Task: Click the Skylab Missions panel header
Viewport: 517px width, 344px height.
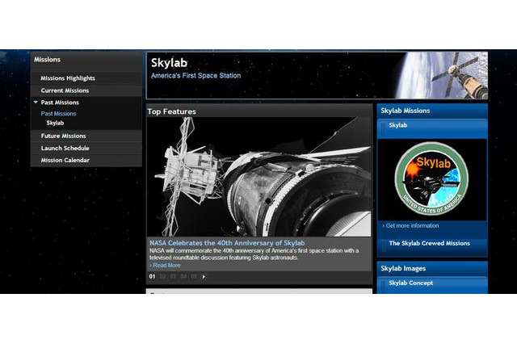Action: tap(432, 111)
